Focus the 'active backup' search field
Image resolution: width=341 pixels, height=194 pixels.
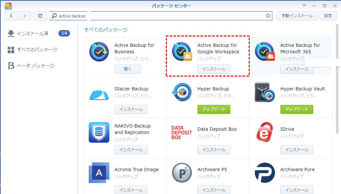point(161,16)
